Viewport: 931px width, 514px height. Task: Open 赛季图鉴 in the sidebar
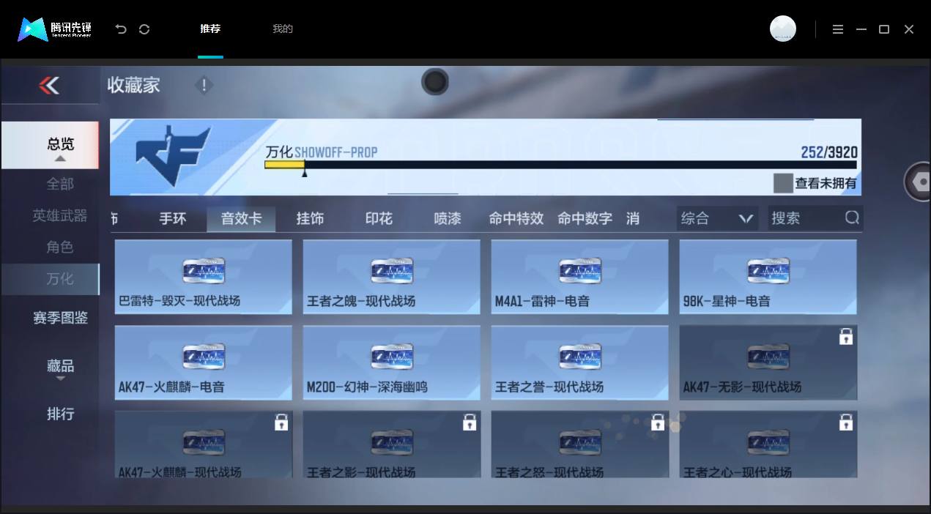pos(60,318)
